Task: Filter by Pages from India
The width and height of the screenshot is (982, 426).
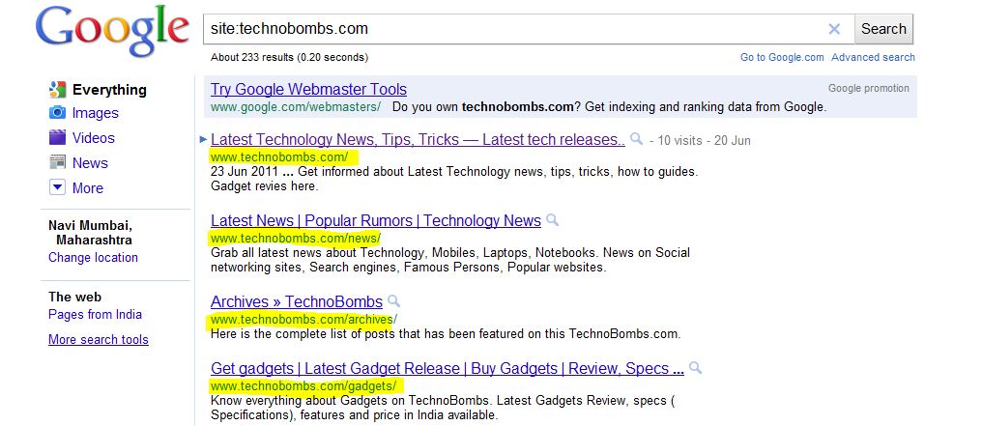Action: [95, 315]
